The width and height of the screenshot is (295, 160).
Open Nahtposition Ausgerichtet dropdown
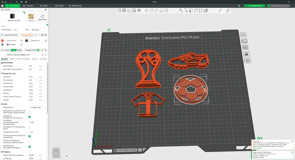35,107
